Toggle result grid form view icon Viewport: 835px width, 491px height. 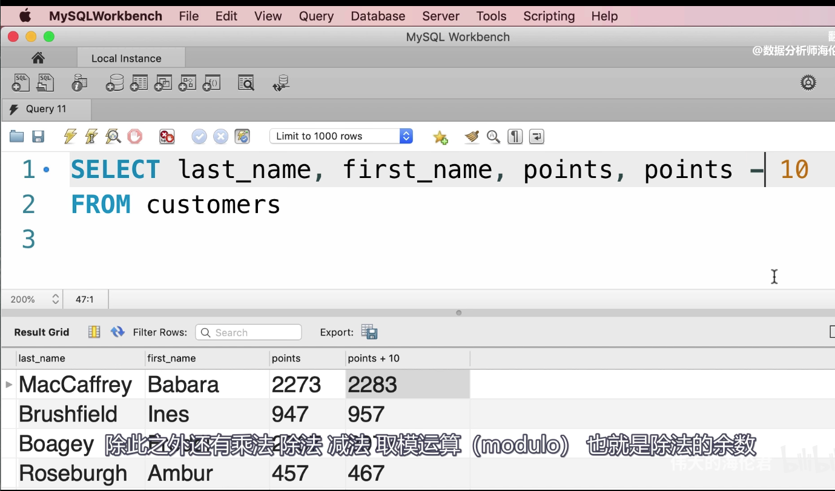tap(94, 332)
